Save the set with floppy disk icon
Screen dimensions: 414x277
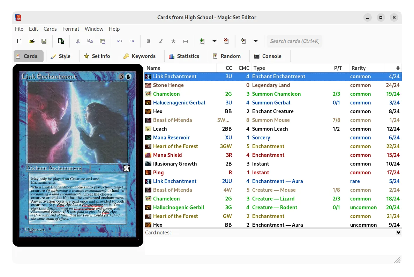(44, 41)
